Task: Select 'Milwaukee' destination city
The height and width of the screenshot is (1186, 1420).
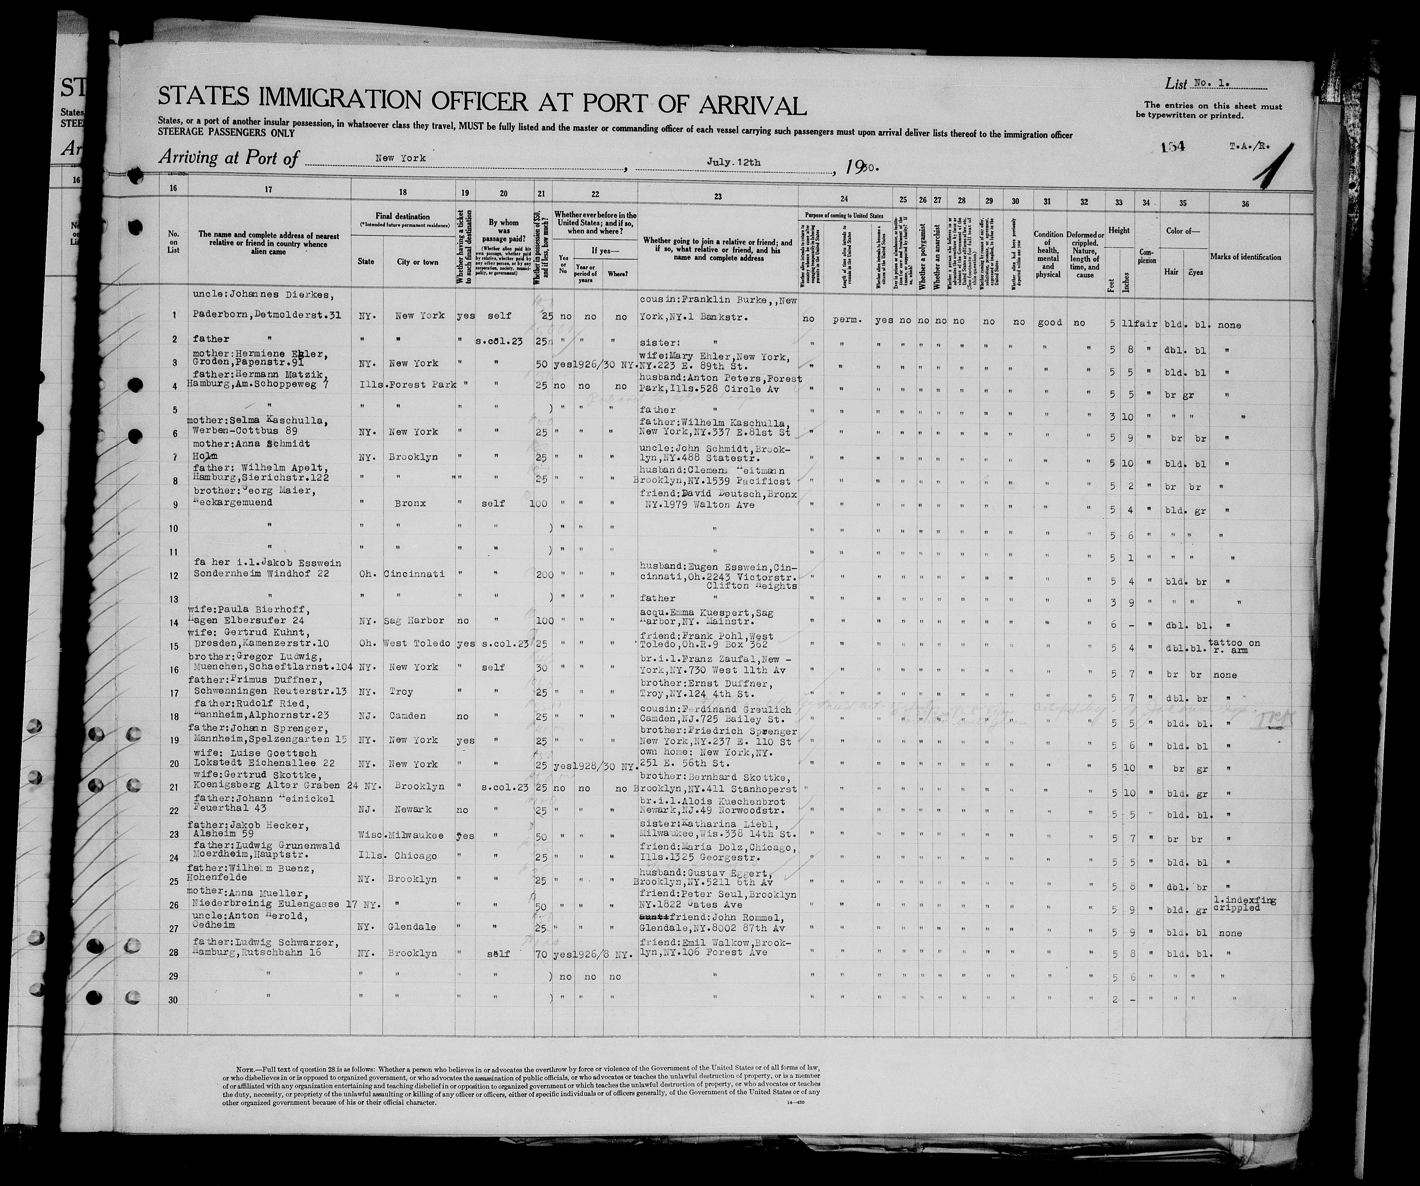Action: pyautogui.click(x=416, y=836)
